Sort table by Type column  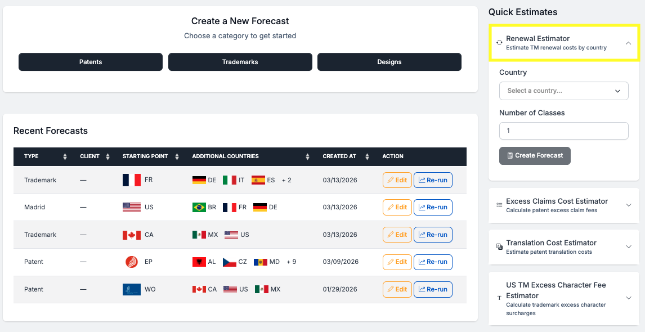(65, 156)
